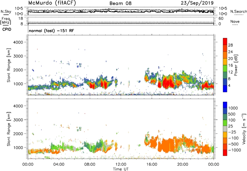Click the 'N.Sky' axis label
The width and height of the screenshot is (247, 171).
tap(6, 11)
